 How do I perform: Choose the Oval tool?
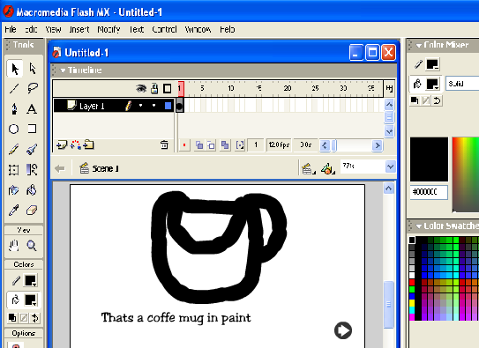[x=14, y=129]
